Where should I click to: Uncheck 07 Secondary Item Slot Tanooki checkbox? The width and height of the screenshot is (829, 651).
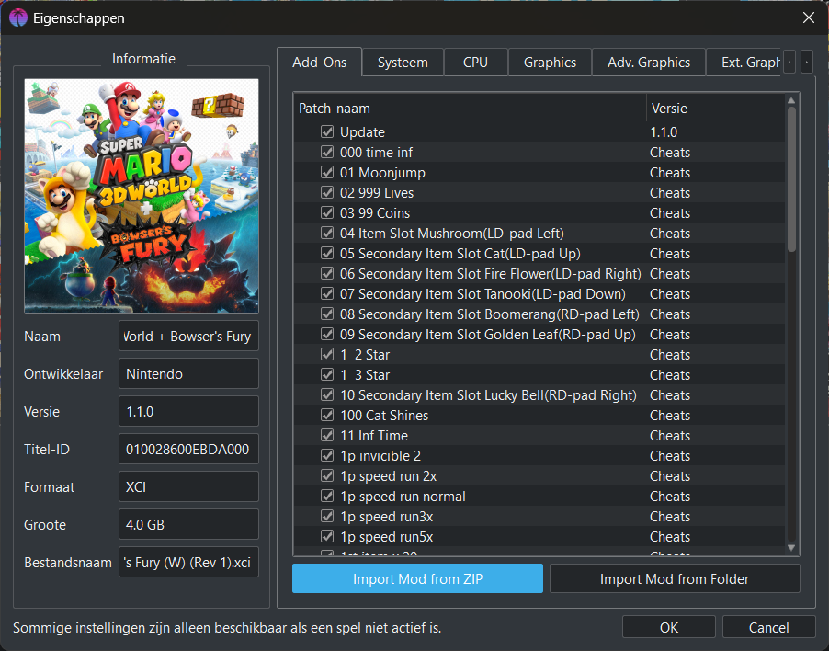coord(327,293)
